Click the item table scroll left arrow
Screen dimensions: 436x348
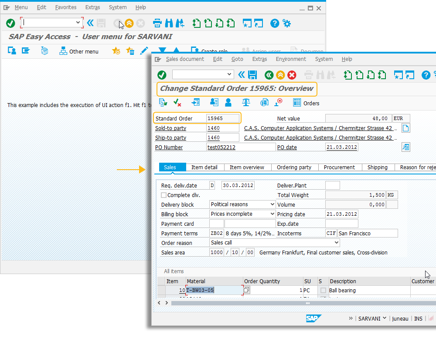point(159,303)
